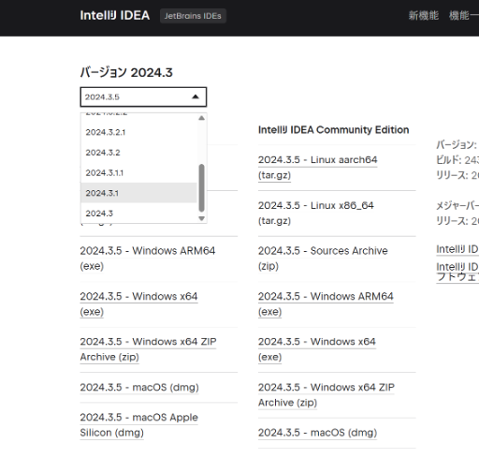Collapse the 2024.3.5 version dropdown
479x458 pixels.
coord(143,97)
